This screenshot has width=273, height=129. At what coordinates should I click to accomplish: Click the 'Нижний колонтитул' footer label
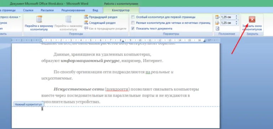[28, 104]
